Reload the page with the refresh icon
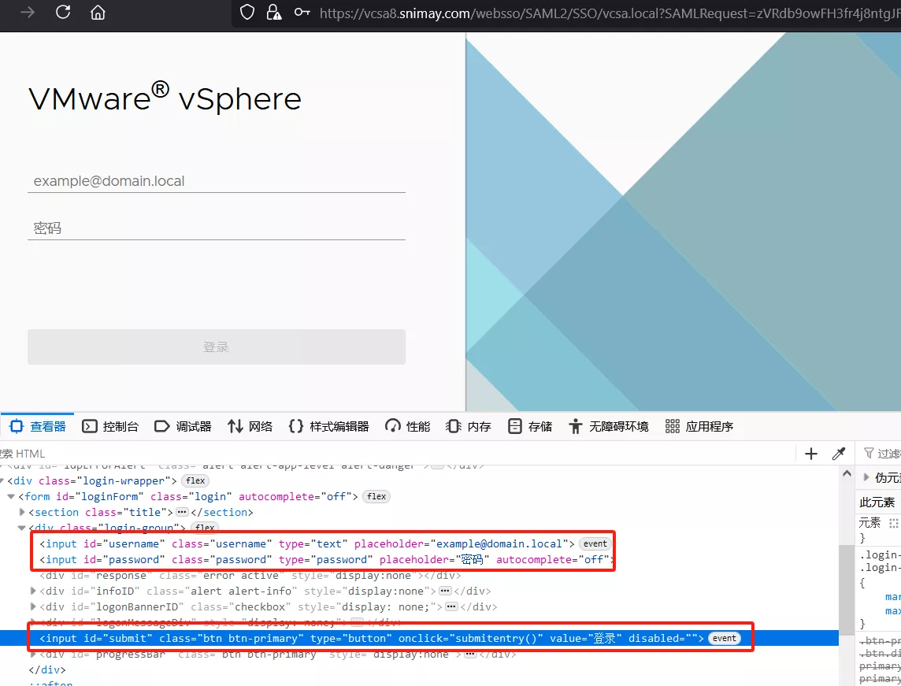The width and height of the screenshot is (901, 686). (63, 12)
